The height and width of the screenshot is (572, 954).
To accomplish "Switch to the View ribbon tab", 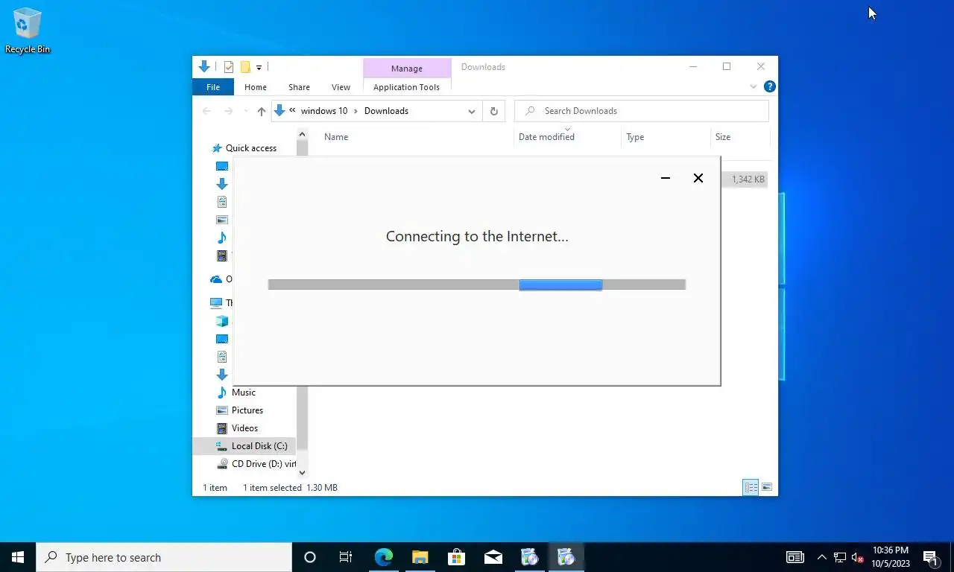I will 341,87.
